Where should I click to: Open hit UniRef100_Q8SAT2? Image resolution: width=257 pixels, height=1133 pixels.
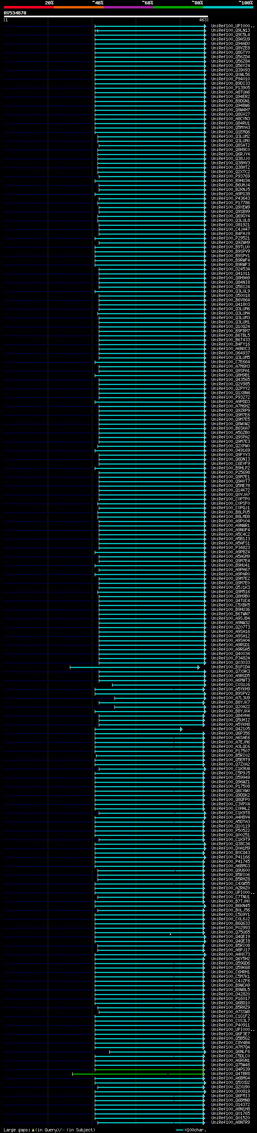[x=230, y=145]
